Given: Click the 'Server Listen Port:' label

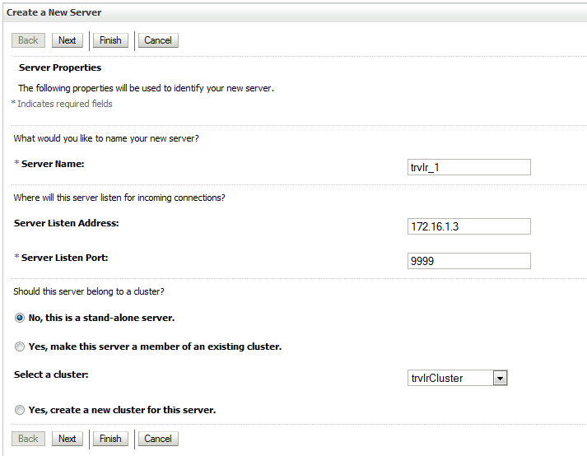Looking at the screenshot, I should click(x=64, y=258).
